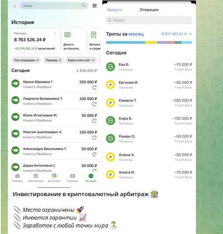Open the Выписки и справки document icon
Image resolution: width=223 pixels, height=234 pixels.
coord(94,34)
